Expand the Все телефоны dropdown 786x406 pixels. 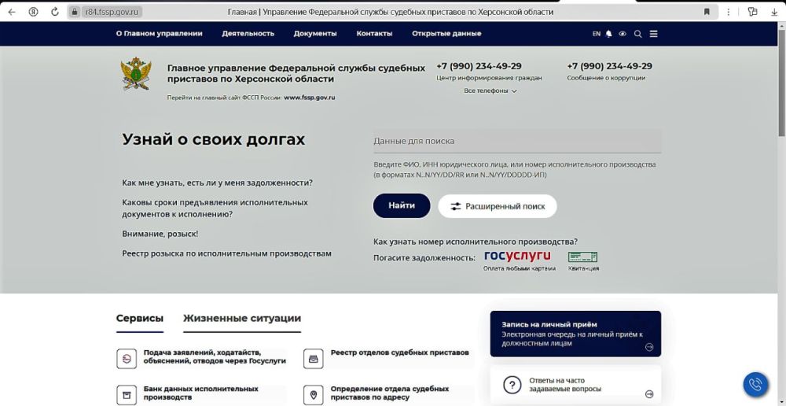click(x=490, y=90)
